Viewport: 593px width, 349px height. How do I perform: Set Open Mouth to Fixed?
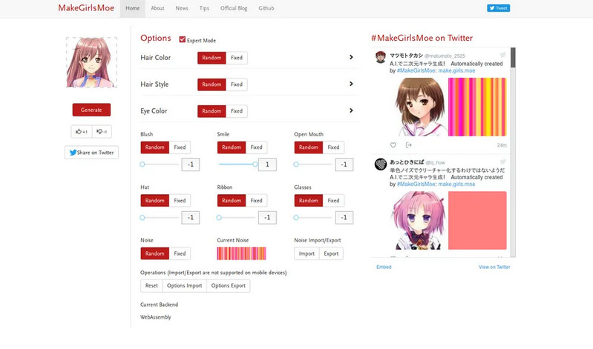pos(333,147)
